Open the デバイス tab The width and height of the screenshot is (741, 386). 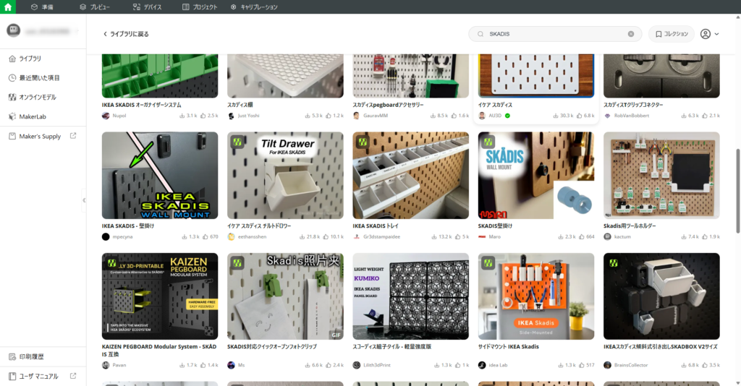[x=148, y=7]
